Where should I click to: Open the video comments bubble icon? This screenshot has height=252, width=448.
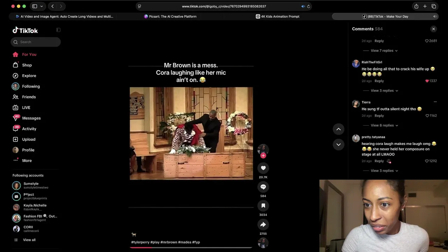tap(263, 187)
